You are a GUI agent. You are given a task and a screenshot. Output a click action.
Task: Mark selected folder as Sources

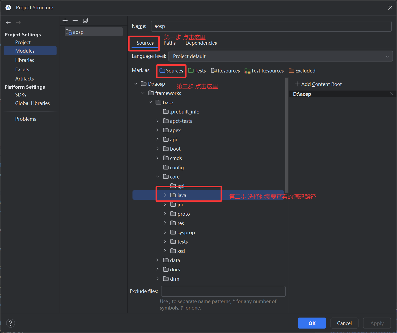click(171, 71)
